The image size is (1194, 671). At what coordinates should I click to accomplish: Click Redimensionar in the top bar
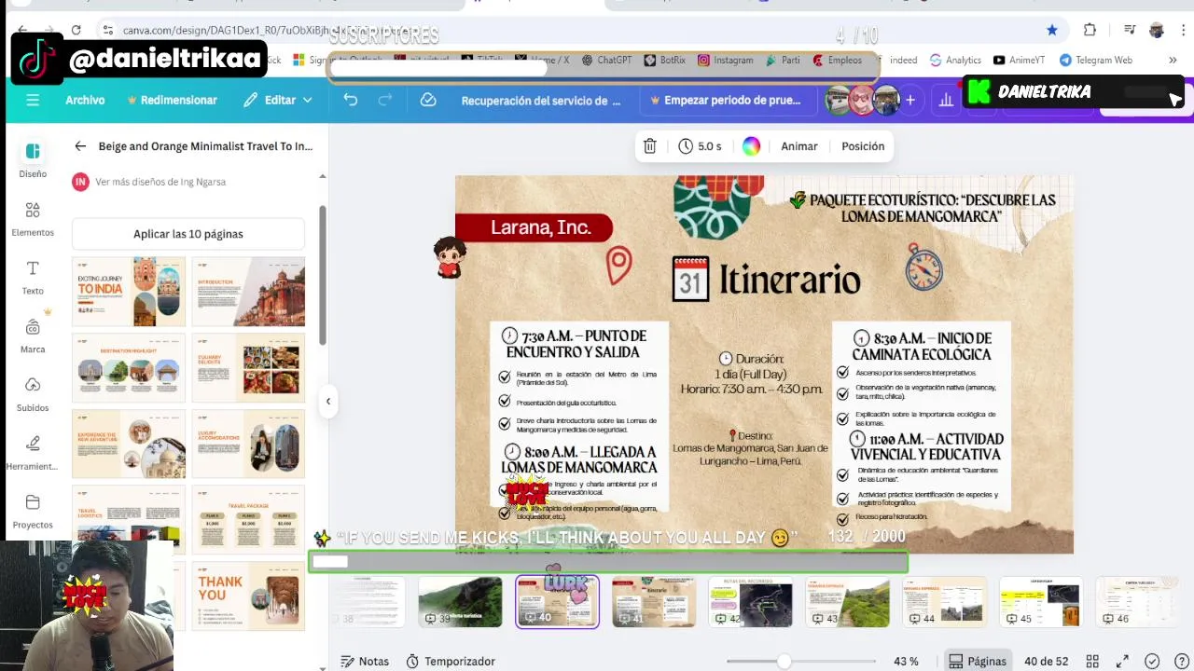pyautogui.click(x=172, y=100)
